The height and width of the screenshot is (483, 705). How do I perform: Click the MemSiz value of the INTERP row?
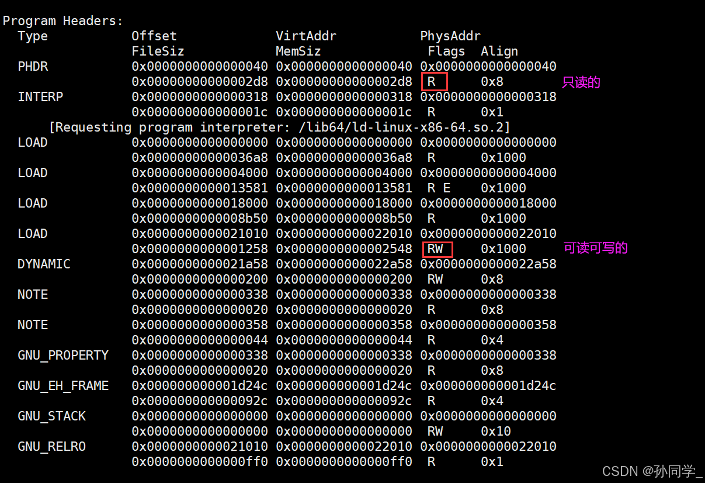tap(344, 112)
